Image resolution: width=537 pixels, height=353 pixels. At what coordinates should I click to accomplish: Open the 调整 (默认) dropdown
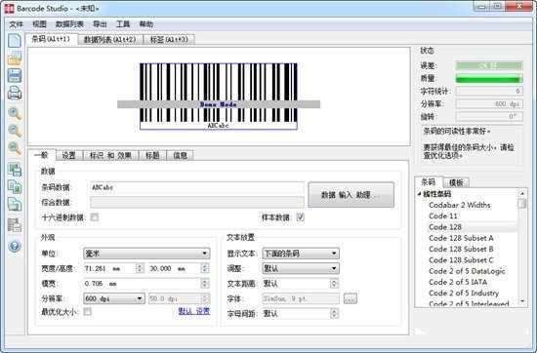301,268
